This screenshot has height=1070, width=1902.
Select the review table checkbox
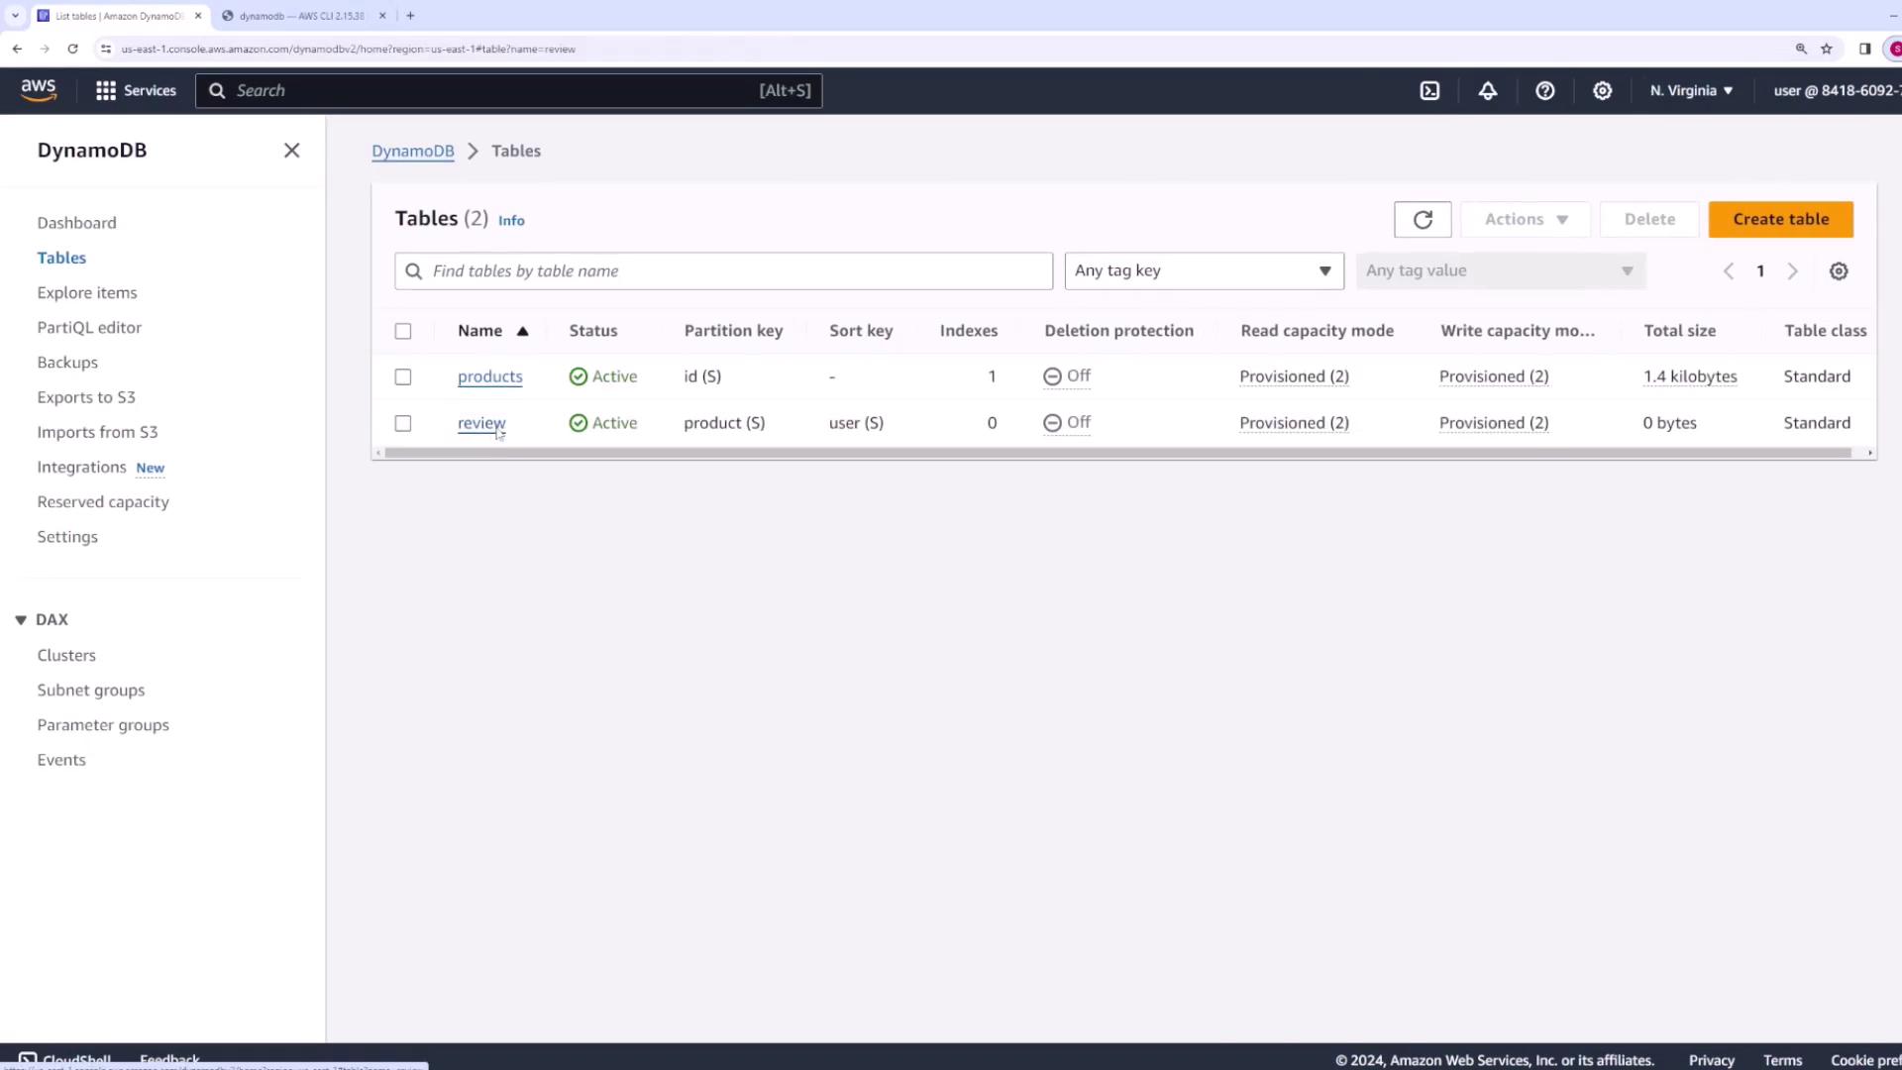[403, 423]
